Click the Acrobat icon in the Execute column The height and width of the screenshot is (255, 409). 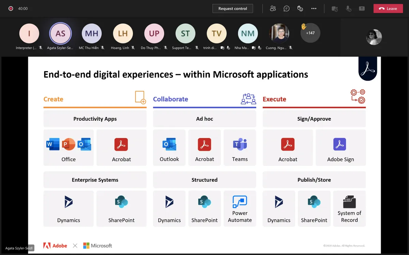pyautogui.click(x=288, y=144)
